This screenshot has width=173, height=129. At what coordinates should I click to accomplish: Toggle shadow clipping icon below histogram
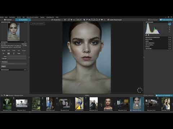coord(146,35)
